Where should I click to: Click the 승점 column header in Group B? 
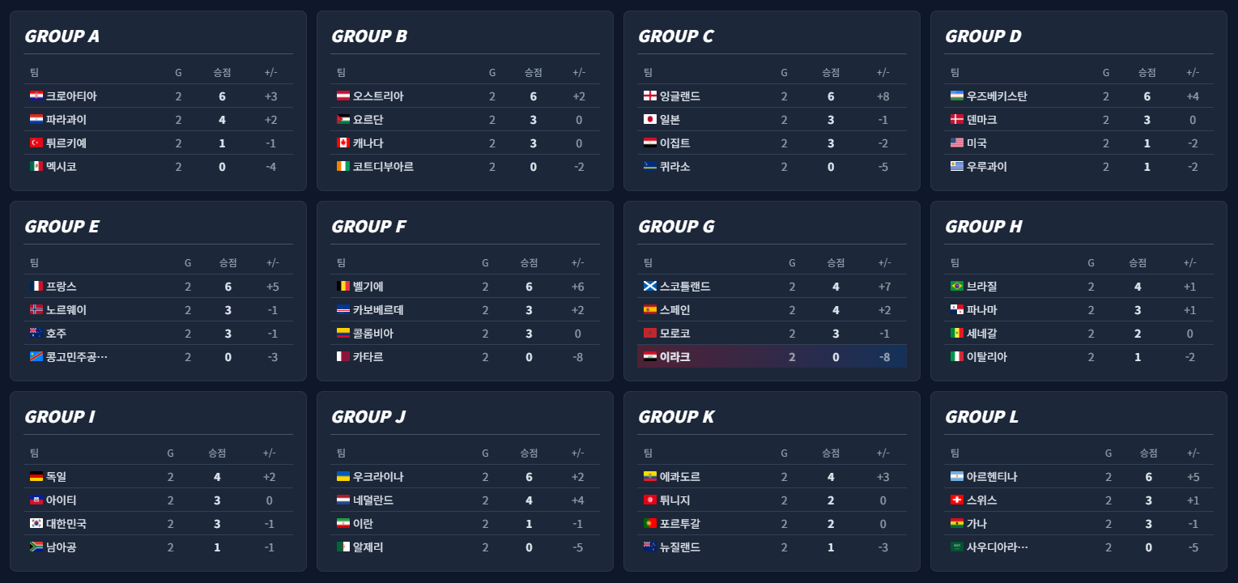click(533, 73)
